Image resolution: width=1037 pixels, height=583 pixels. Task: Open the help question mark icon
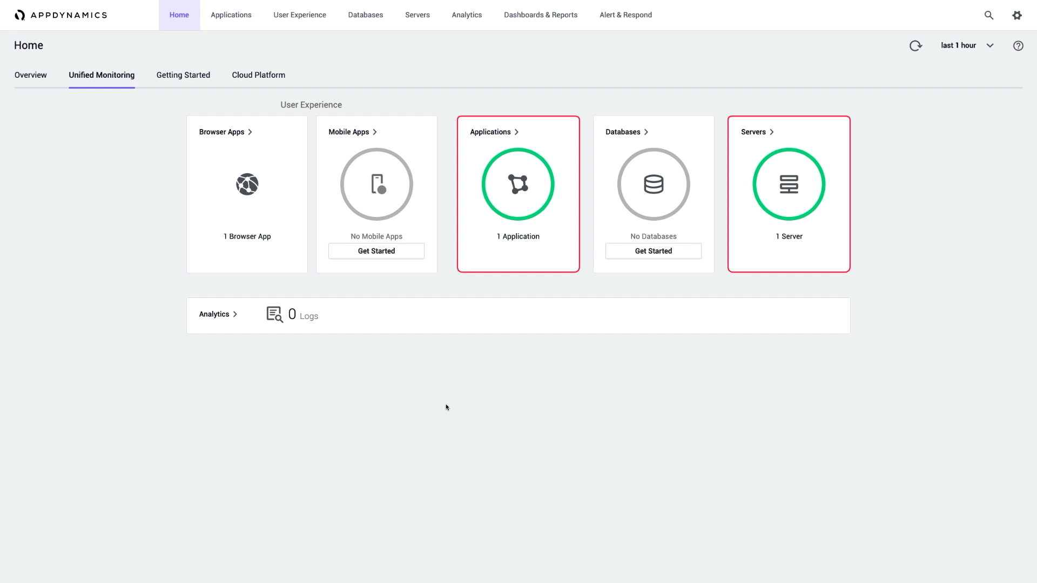[x=1018, y=46]
